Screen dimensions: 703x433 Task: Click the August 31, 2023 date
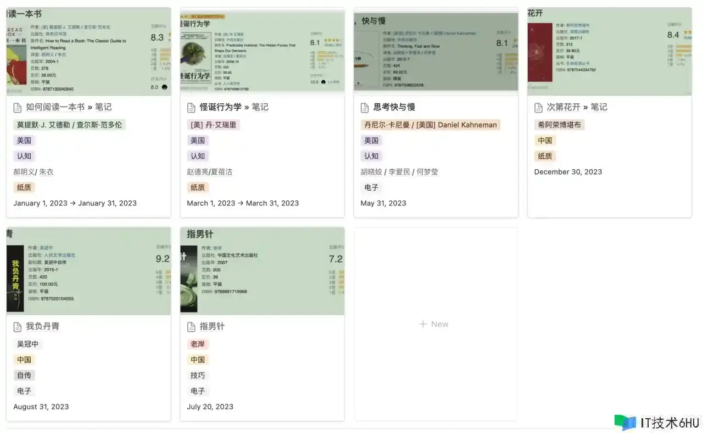pos(41,407)
